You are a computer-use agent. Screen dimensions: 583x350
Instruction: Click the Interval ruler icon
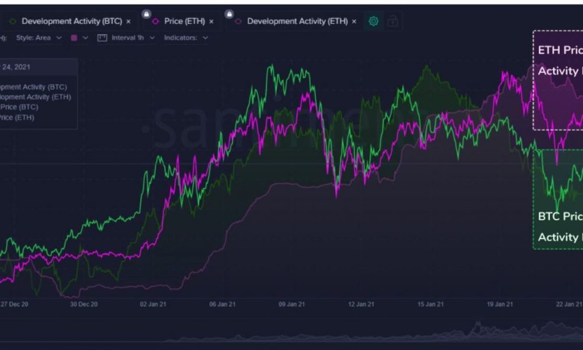tap(102, 38)
